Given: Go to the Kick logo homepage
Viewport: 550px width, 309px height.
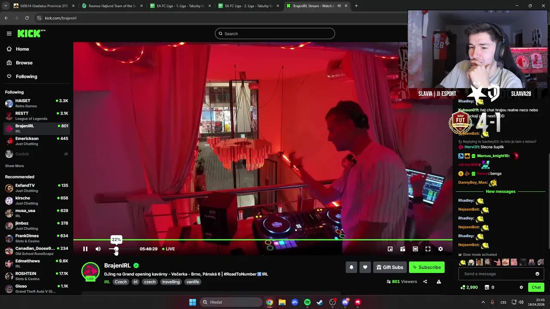Looking at the screenshot, I should click(x=31, y=33).
